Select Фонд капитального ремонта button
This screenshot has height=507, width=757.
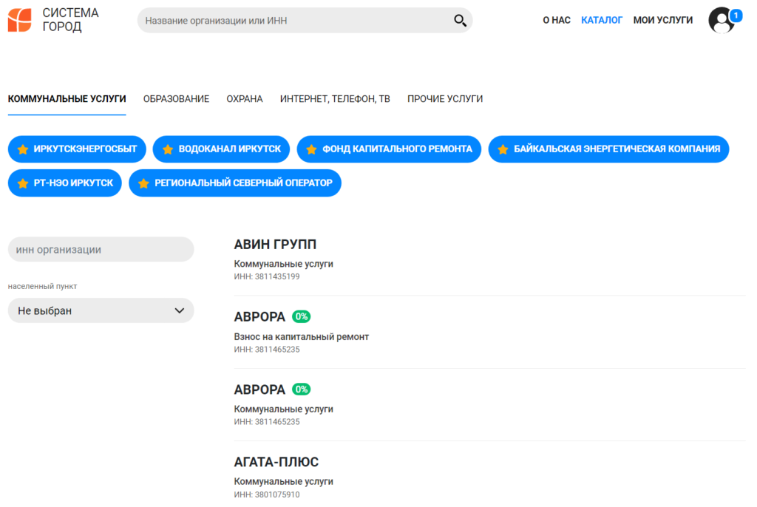pyautogui.click(x=389, y=149)
